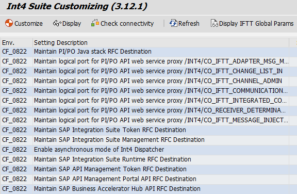Select the /INT4/CO_IFTT_COMMUNICATION... logical port row

click(x=161, y=91)
